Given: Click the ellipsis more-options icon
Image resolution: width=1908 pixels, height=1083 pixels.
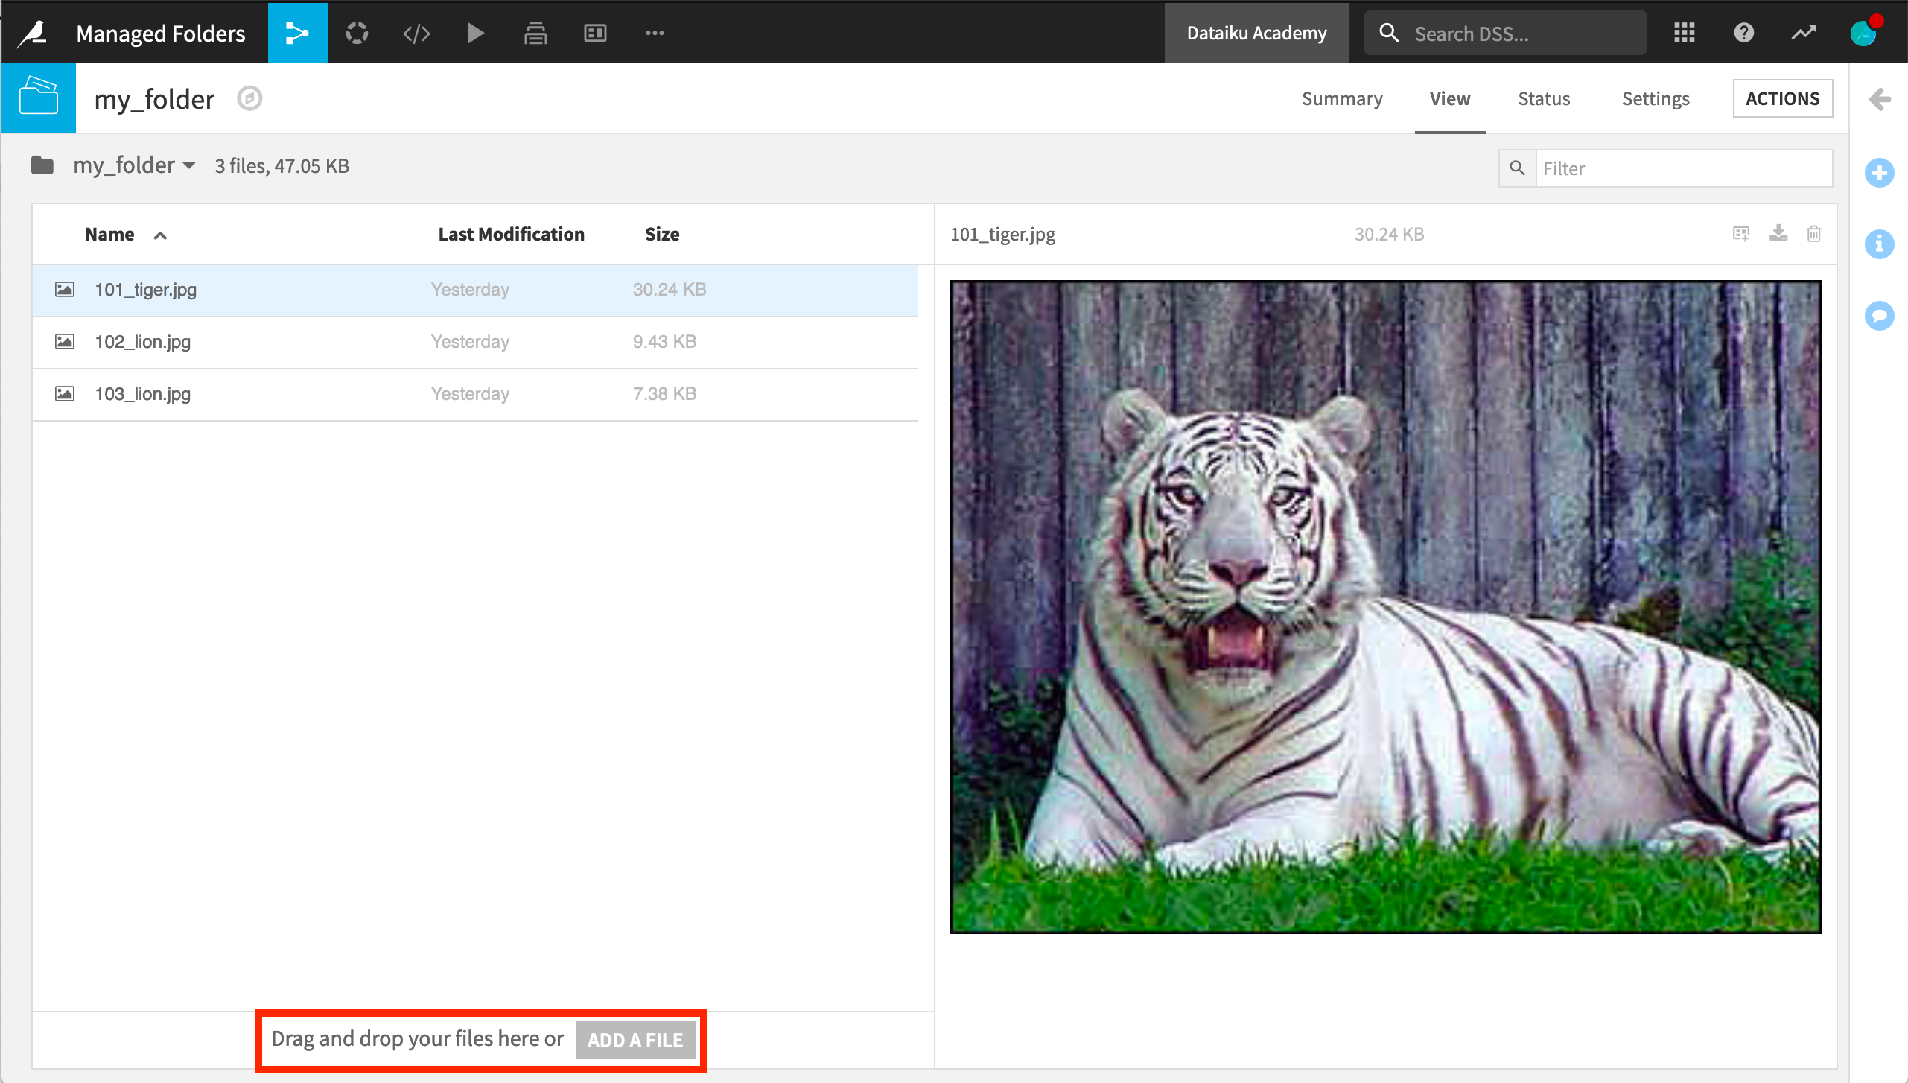Looking at the screenshot, I should click(x=655, y=32).
